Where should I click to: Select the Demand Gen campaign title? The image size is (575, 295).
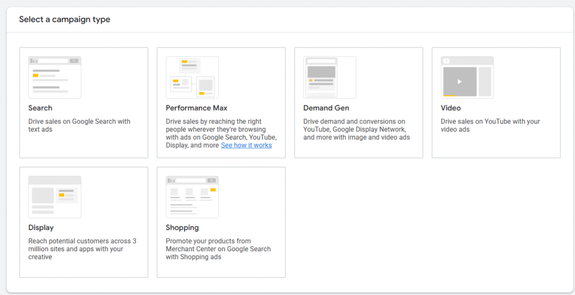(326, 108)
